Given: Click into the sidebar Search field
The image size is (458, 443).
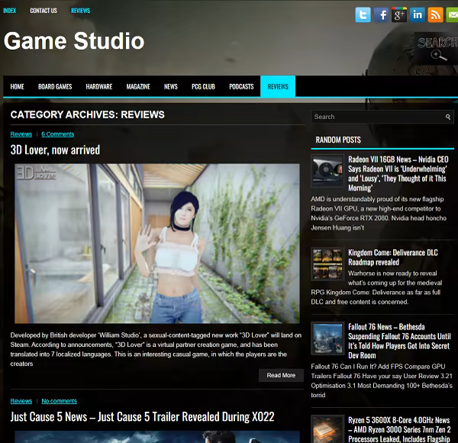Looking at the screenshot, I should pyautogui.click(x=377, y=117).
